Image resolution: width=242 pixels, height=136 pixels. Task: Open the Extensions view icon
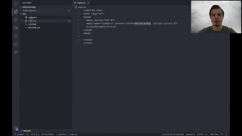[x=16, y=44]
